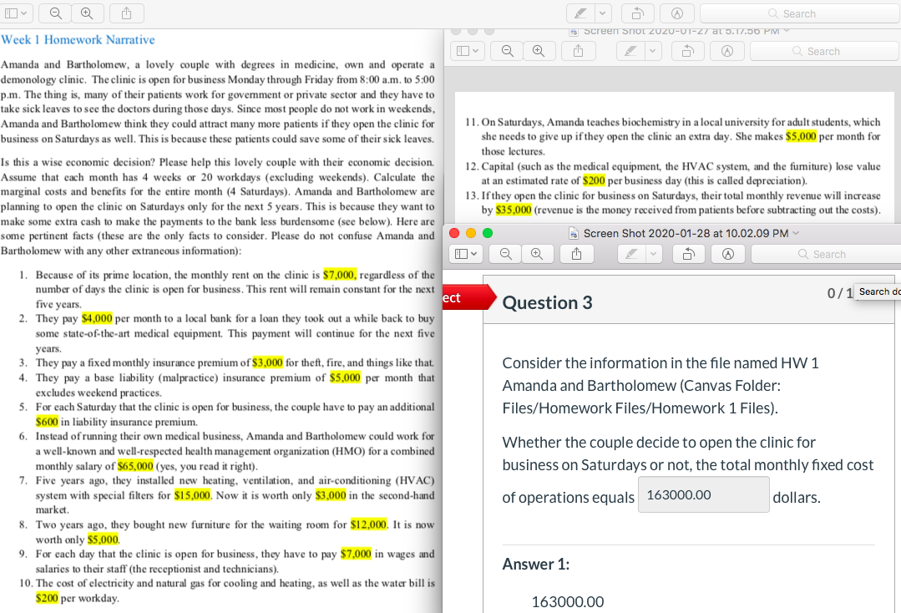
Task: Click highlighted $15,000 HVAC system cost
Action: click(193, 495)
